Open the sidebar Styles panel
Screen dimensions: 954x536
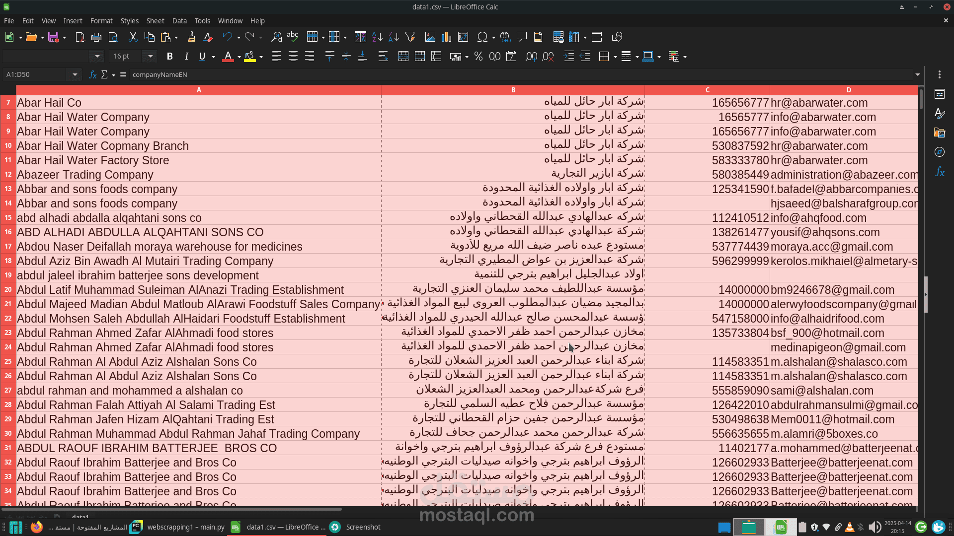[940, 114]
